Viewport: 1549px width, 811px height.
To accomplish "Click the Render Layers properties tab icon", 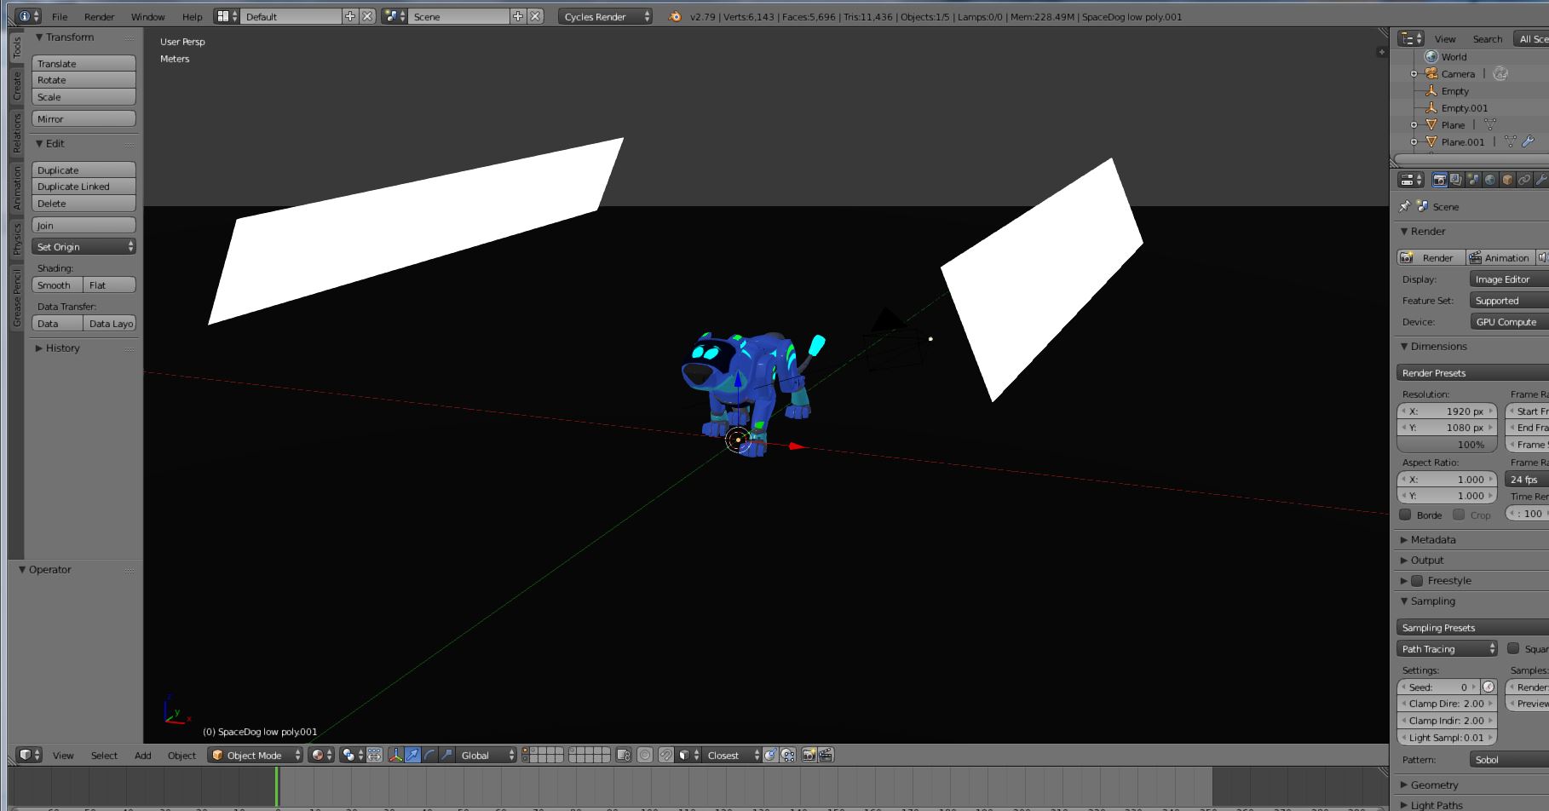I will pyautogui.click(x=1456, y=180).
